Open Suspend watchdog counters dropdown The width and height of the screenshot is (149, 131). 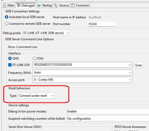(108, 119)
